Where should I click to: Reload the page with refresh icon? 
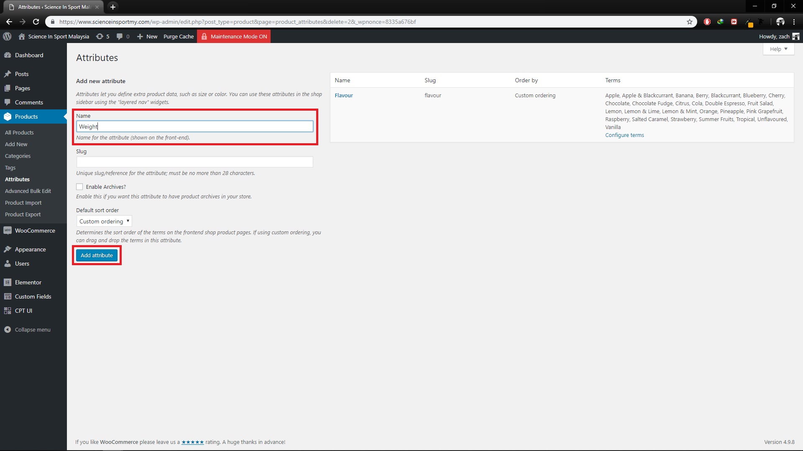tap(36, 22)
